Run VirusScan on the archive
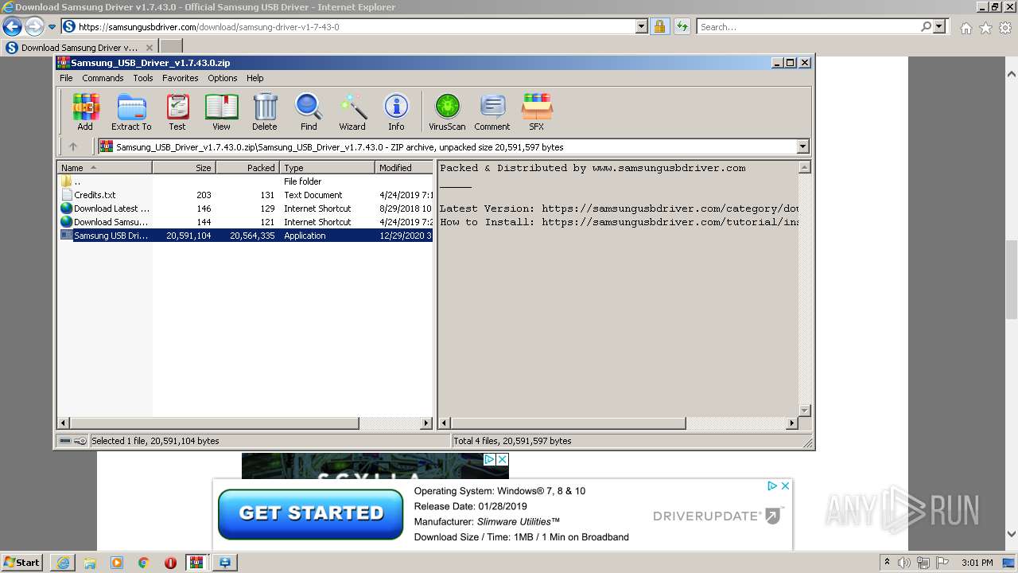Image resolution: width=1018 pixels, height=573 pixels. (x=447, y=111)
